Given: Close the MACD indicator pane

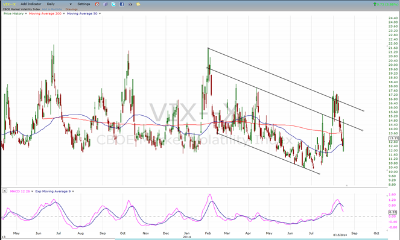Looking at the screenshot, I should click(x=5, y=191).
